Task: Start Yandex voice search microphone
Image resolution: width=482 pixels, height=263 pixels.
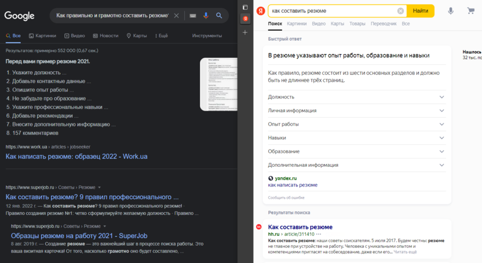Action: point(451,11)
